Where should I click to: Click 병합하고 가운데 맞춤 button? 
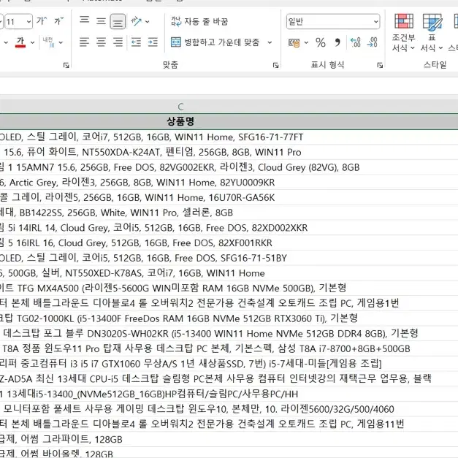[215, 42]
